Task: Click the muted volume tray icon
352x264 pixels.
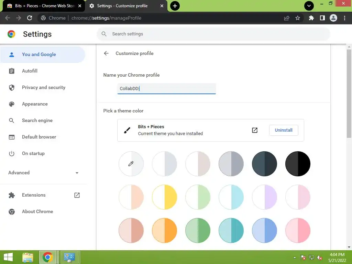Action: [320, 257]
